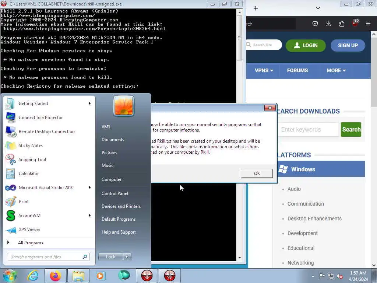This screenshot has height=283, width=377.
Task: Launch Sticky Notes
Action: [x=49, y=145]
